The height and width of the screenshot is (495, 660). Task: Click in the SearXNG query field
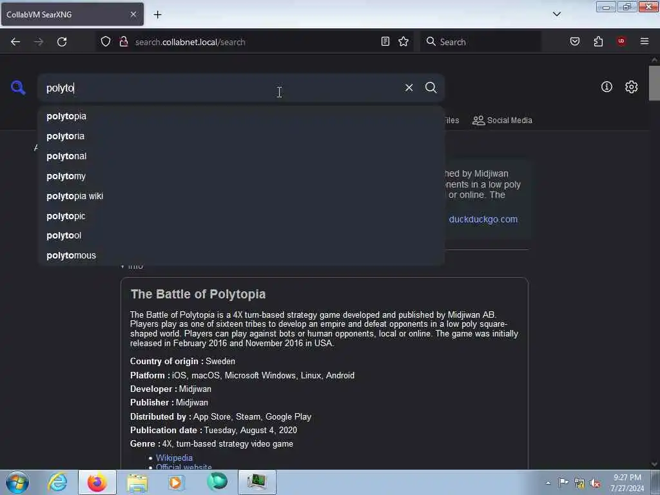219,88
